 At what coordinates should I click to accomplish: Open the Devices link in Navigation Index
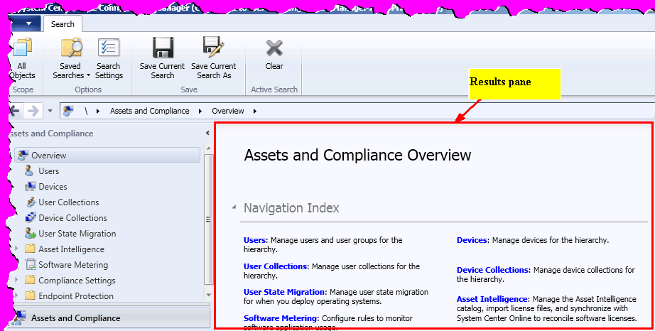[x=472, y=240]
